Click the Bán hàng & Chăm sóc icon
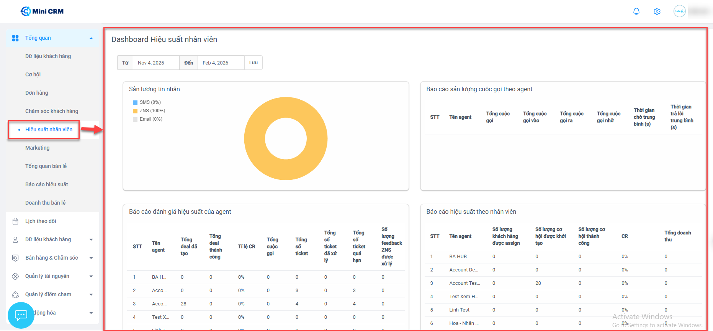This screenshot has width=713, height=331. click(15, 258)
